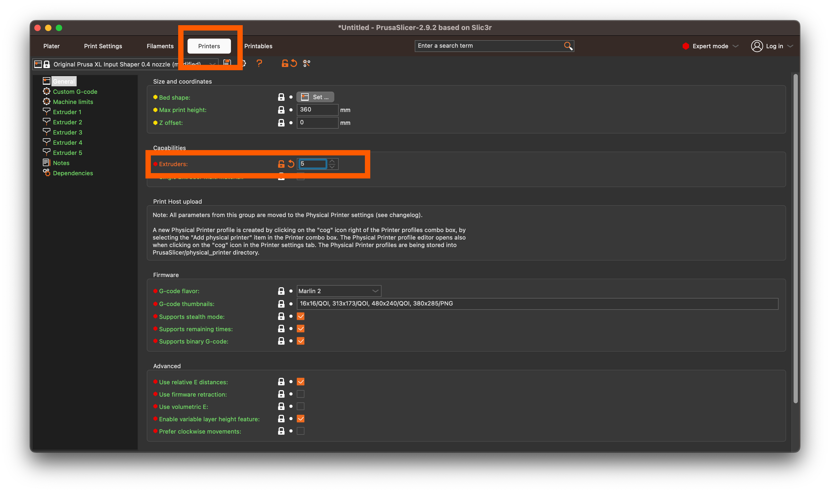Switch to the Filaments tab

tap(160, 46)
